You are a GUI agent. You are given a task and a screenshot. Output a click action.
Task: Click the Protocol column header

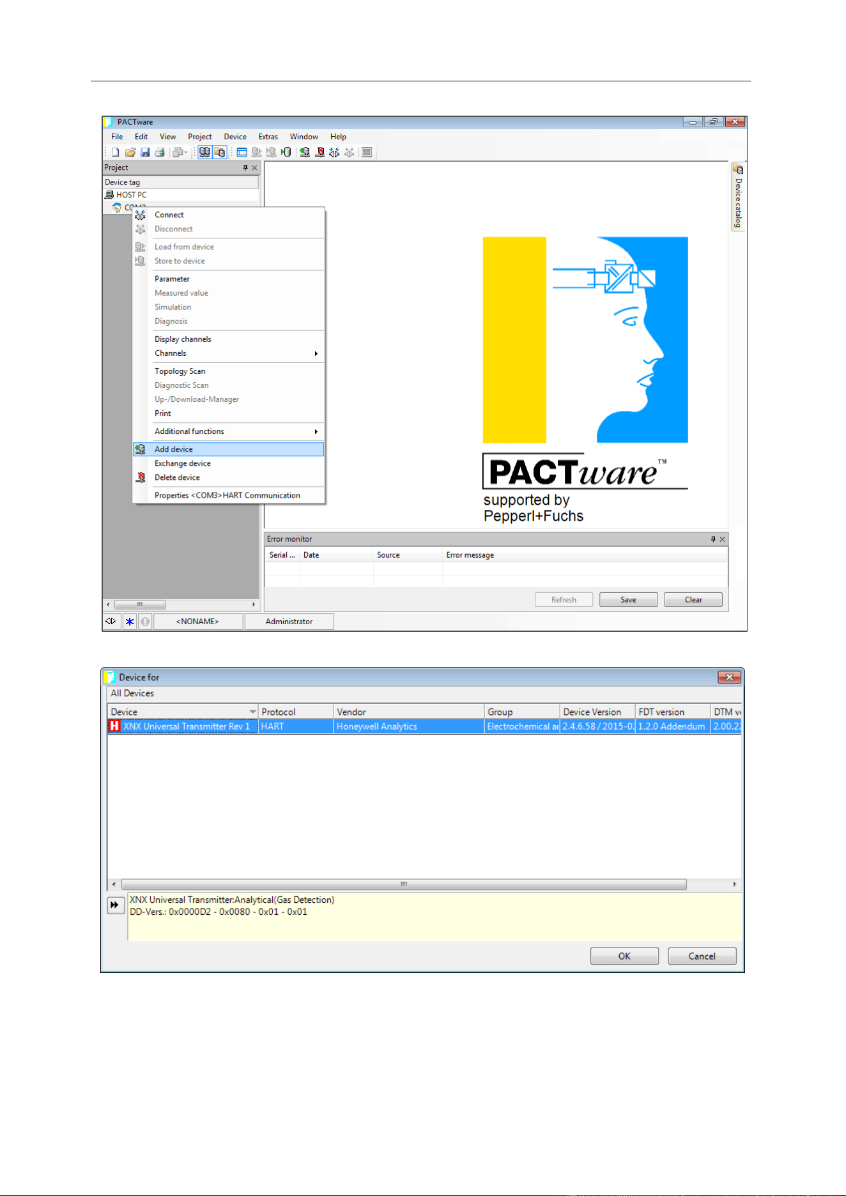[x=296, y=712]
